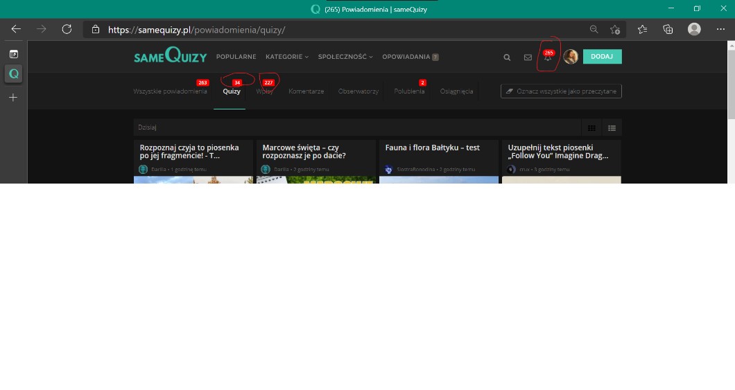The width and height of the screenshot is (735, 390).
Task: Open the Fauna i flora Bałtyku quiz
Action: [x=433, y=148]
